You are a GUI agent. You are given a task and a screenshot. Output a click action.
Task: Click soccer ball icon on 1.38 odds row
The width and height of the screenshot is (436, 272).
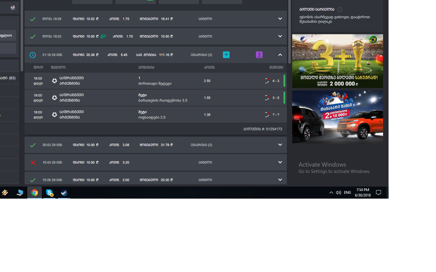54,115
